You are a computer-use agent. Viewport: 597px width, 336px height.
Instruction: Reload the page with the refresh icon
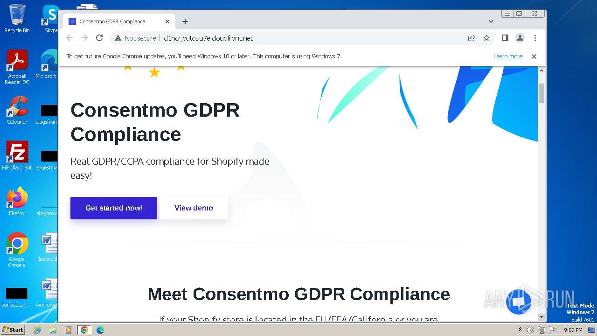click(99, 38)
